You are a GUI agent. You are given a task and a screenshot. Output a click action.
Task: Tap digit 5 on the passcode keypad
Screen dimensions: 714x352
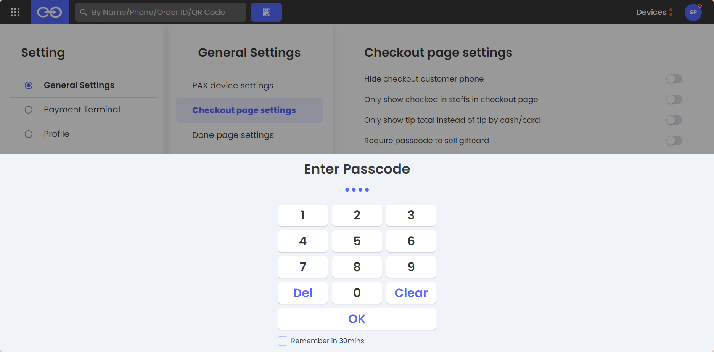tap(357, 241)
